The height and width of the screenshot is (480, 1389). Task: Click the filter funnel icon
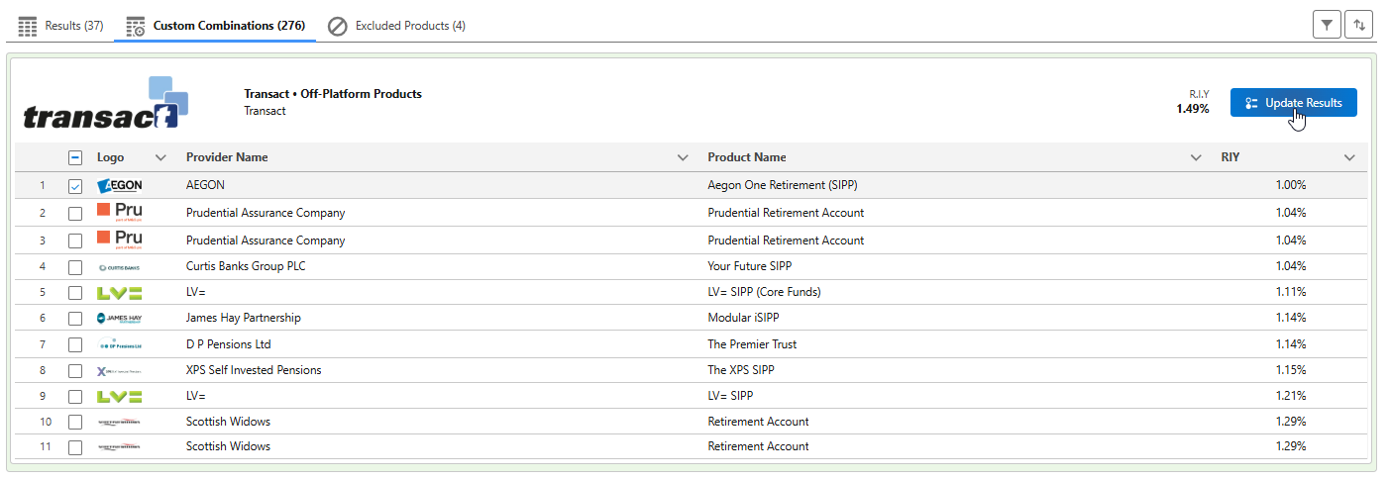click(1326, 25)
